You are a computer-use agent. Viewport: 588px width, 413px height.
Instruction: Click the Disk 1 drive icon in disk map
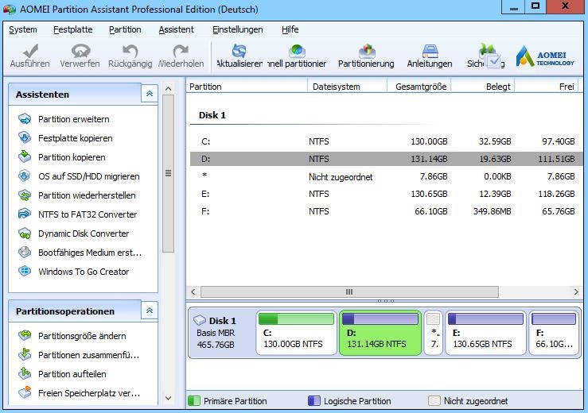[x=200, y=320]
